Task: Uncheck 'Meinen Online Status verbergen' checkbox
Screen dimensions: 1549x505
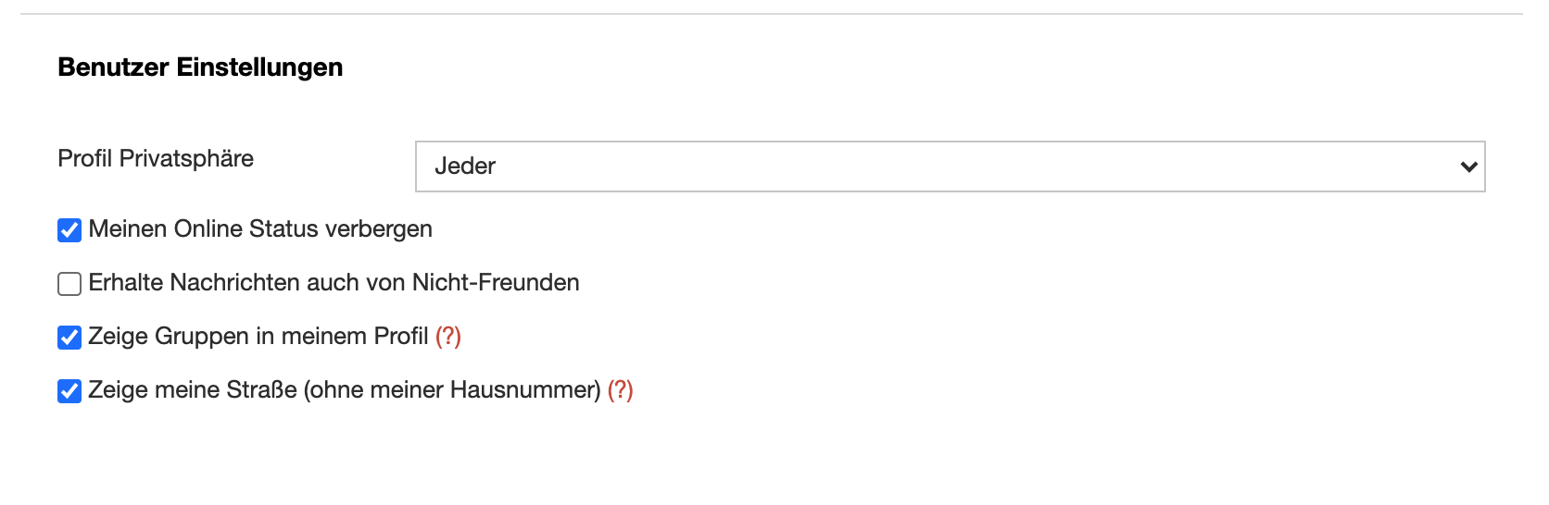Action: click(x=69, y=230)
